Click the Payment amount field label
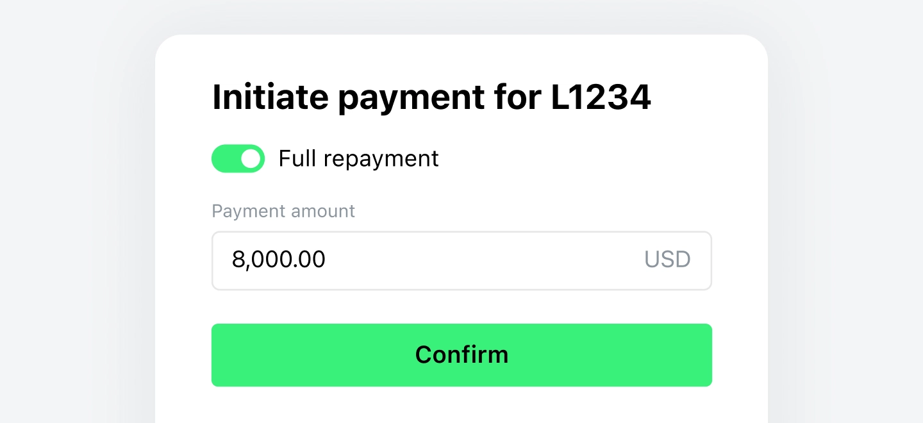Image resolution: width=923 pixels, height=423 pixels. (x=283, y=211)
